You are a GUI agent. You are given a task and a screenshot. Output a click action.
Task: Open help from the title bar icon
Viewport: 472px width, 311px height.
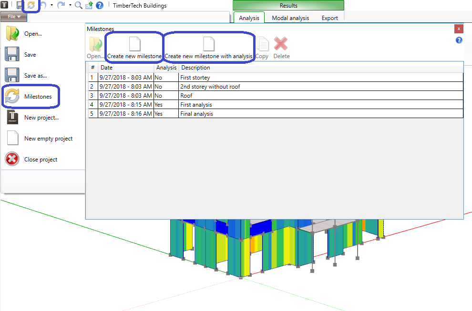[x=100, y=5]
